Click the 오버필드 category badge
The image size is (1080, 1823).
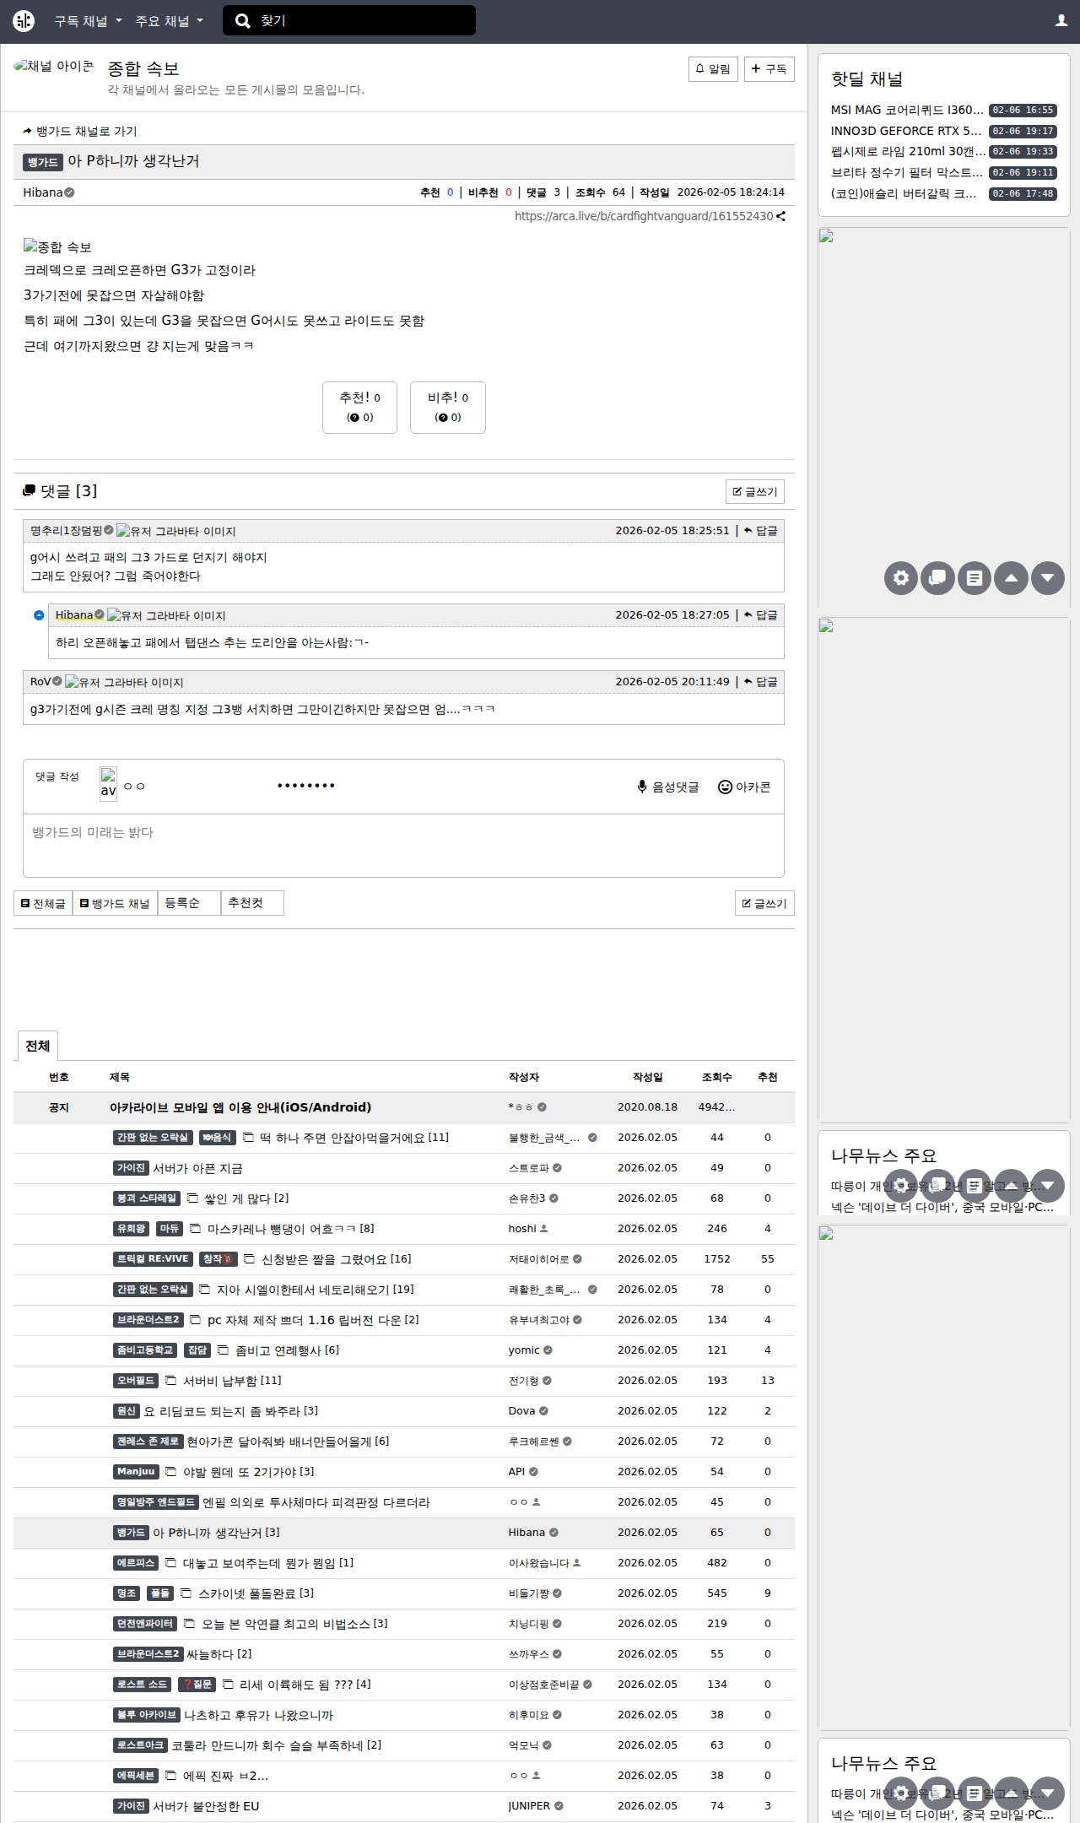click(x=136, y=1381)
